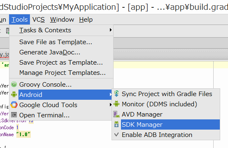Viewport: 228px width, 148px height.
Task: Click the SDK Manager download icon
Action: click(116, 124)
